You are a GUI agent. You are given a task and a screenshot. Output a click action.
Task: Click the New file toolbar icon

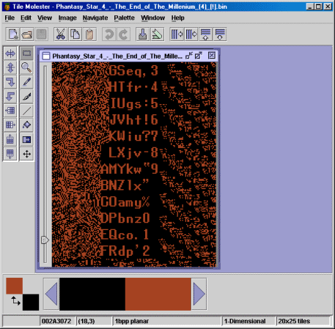click(12, 34)
